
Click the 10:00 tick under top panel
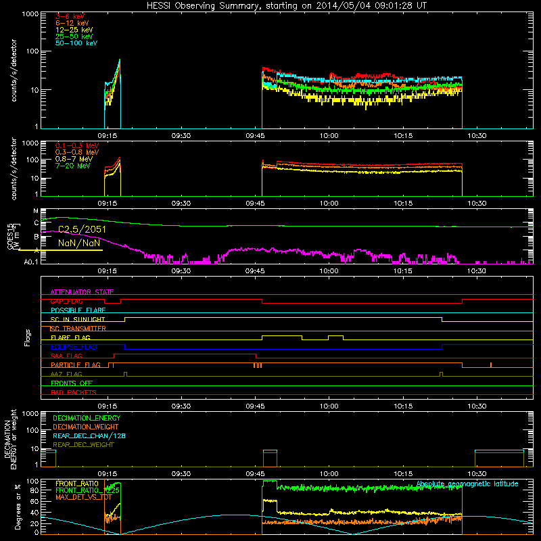tap(329, 136)
